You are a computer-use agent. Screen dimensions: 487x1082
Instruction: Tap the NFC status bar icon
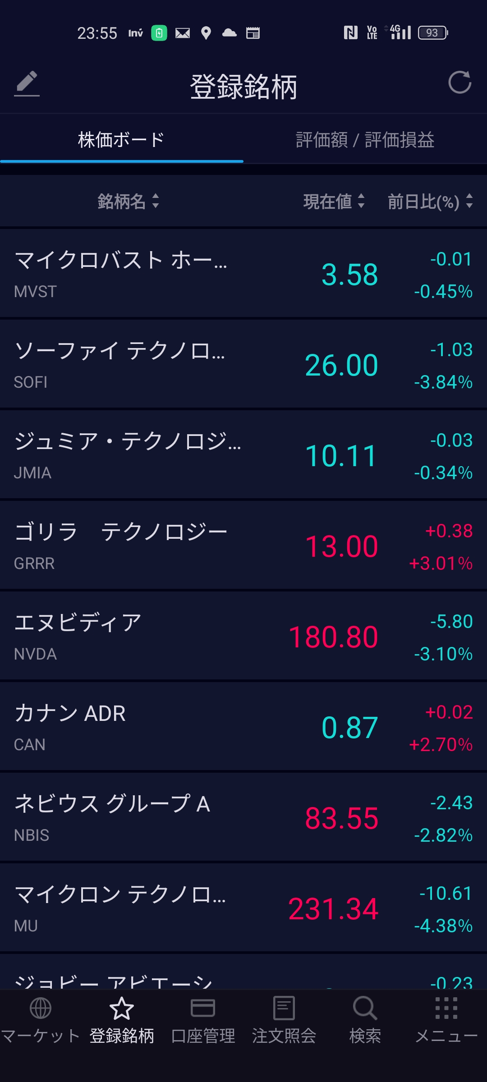350,32
